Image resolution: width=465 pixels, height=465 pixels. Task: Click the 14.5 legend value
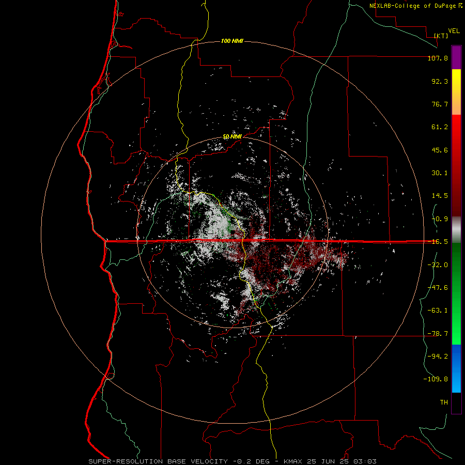(x=440, y=196)
